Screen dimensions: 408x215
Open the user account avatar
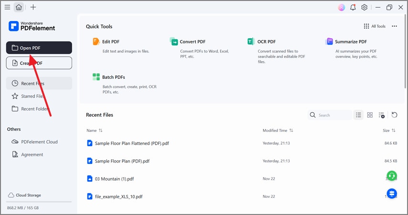click(342, 7)
